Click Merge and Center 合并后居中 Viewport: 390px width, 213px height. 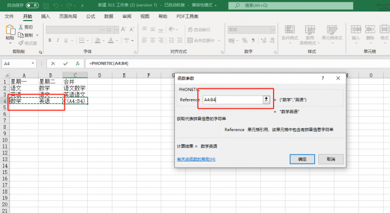tap(201, 40)
